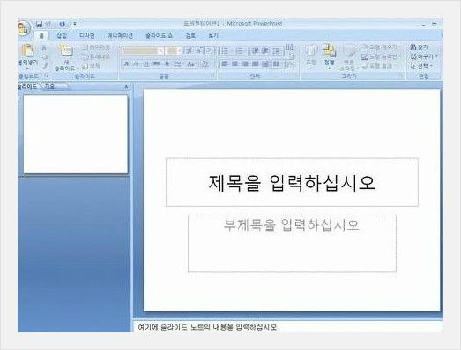This screenshot has width=461, height=350.
Task: Open the 디자인 ribbon tab
Action: (87, 35)
